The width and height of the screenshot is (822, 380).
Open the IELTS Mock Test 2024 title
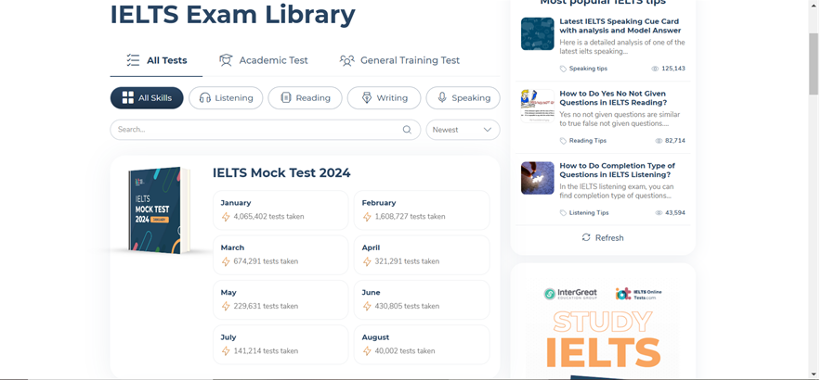coord(281,172)
